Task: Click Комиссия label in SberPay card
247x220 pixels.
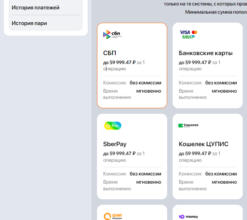Action: coord(115,174)
